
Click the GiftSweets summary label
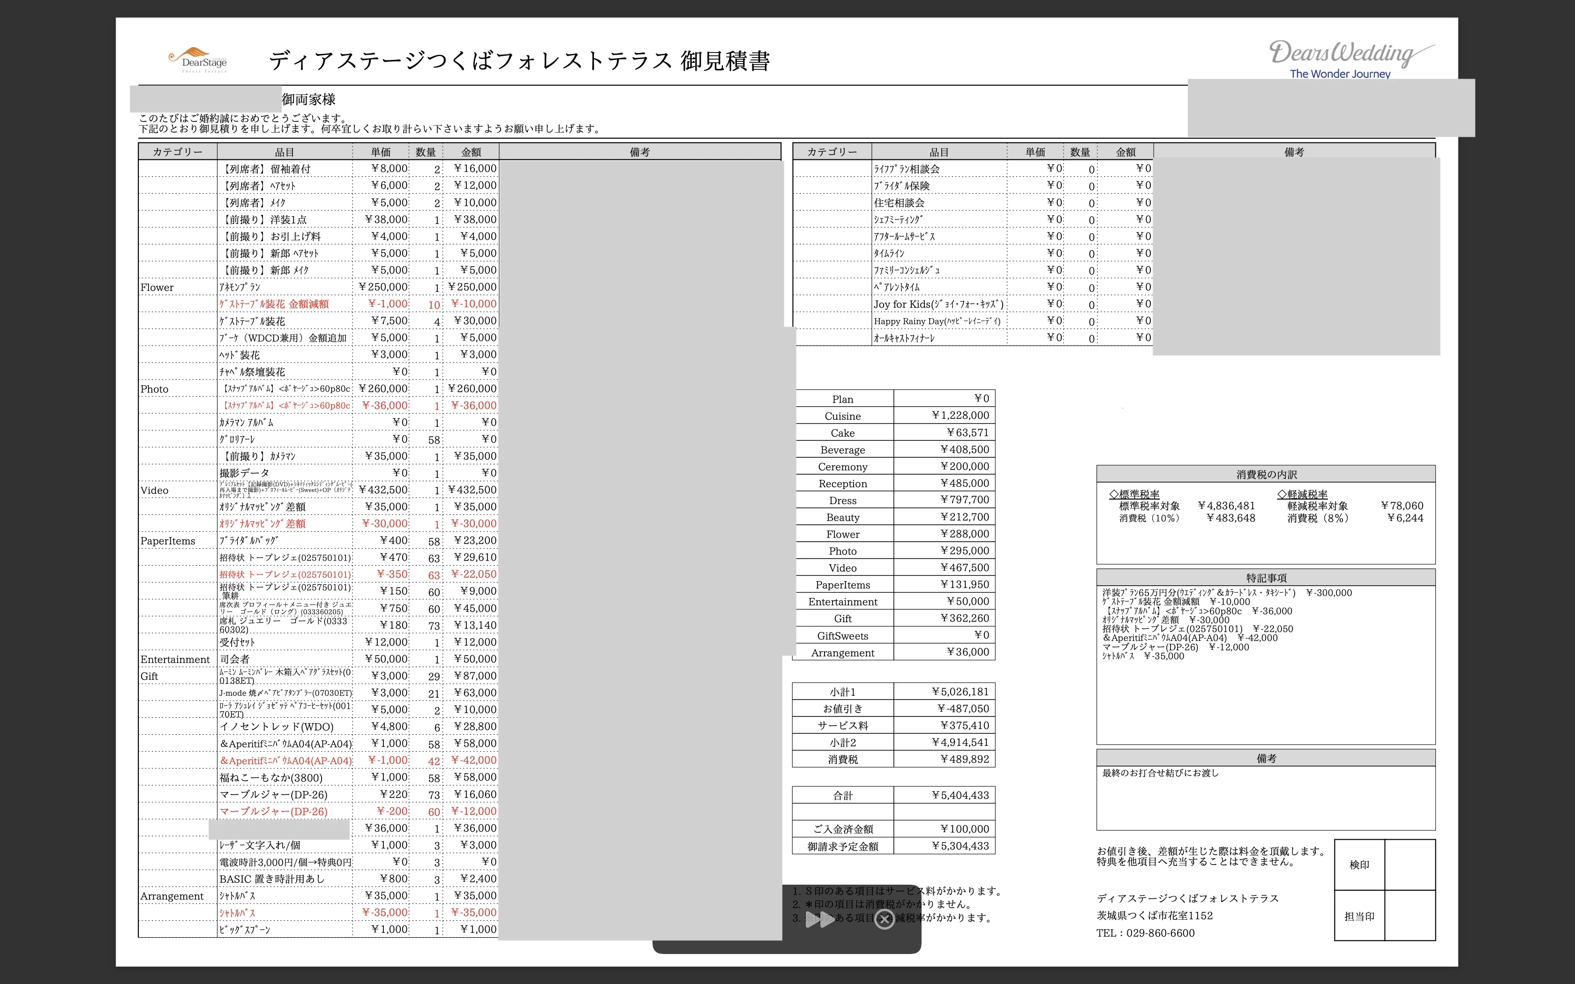point(842,636)
